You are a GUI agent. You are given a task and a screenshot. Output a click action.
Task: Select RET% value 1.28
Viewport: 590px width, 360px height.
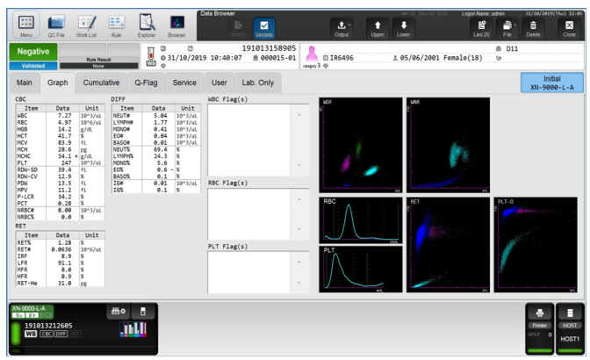tap(64, 242)
